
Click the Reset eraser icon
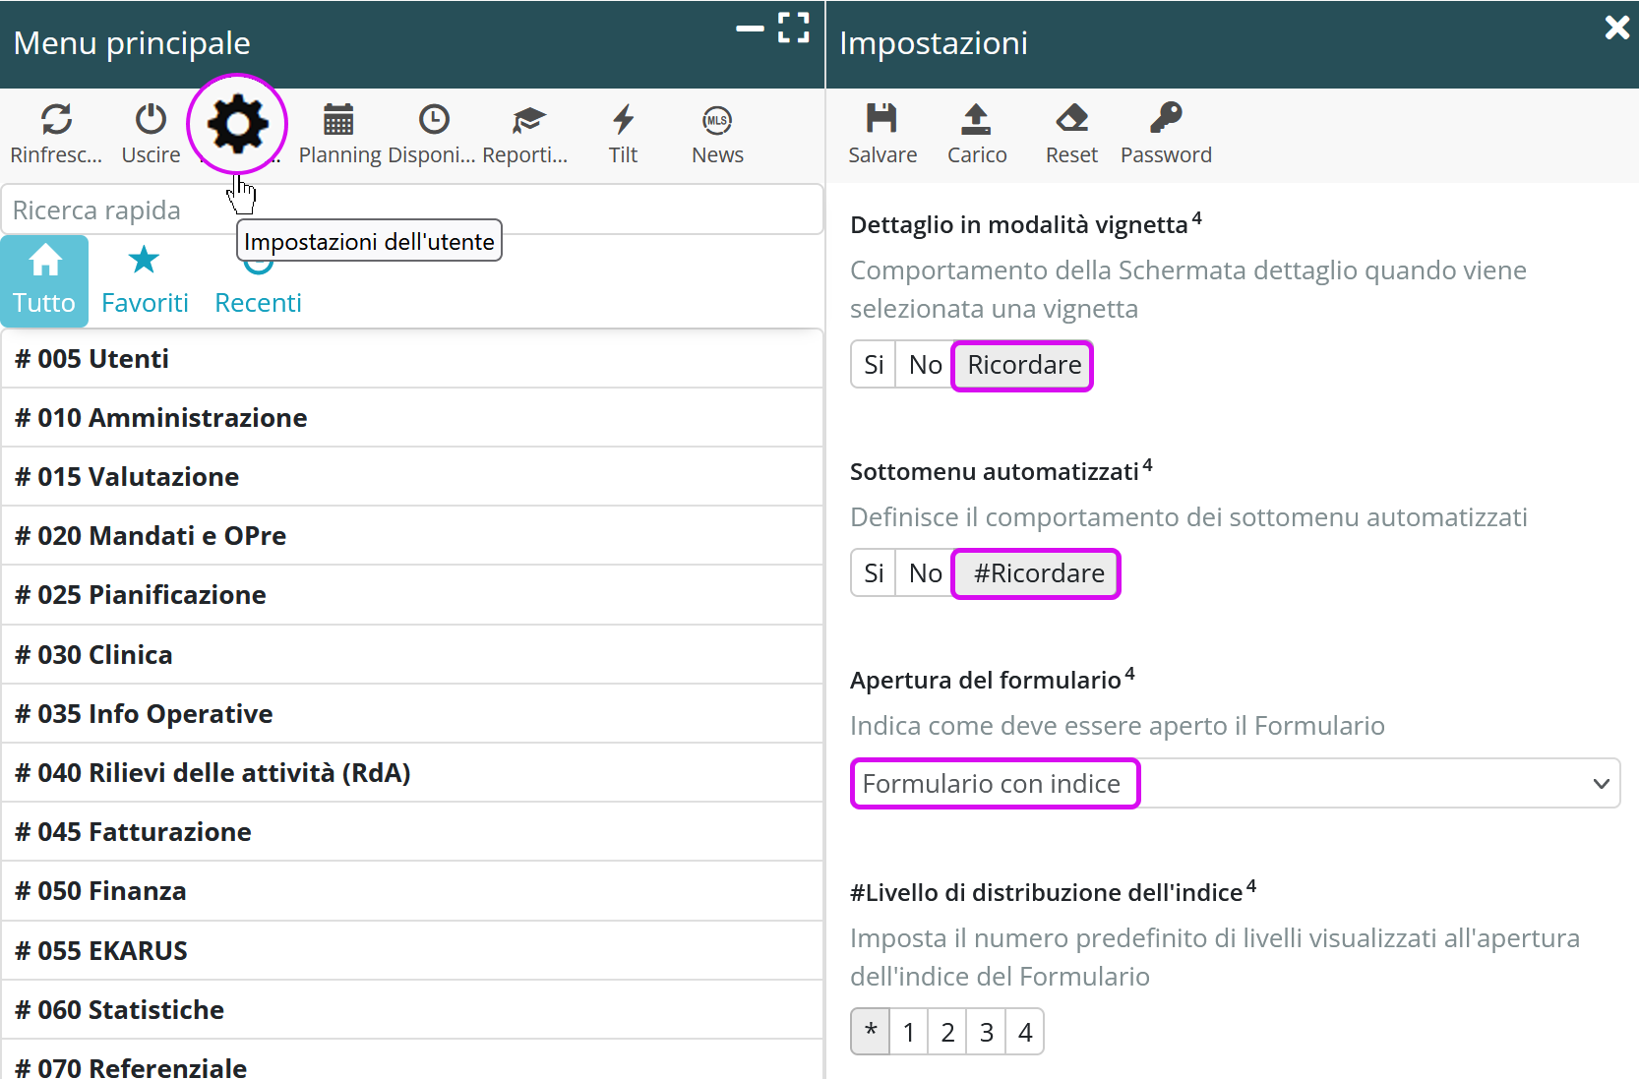1071,119
